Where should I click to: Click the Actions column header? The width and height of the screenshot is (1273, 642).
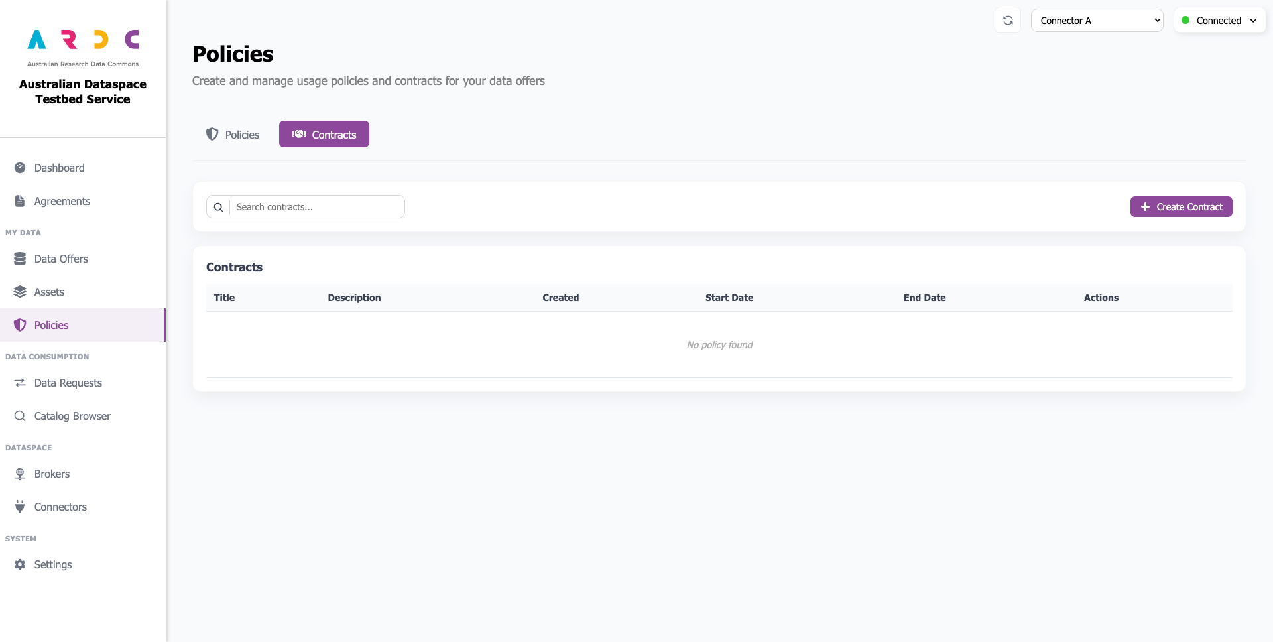coord(1101,298)
